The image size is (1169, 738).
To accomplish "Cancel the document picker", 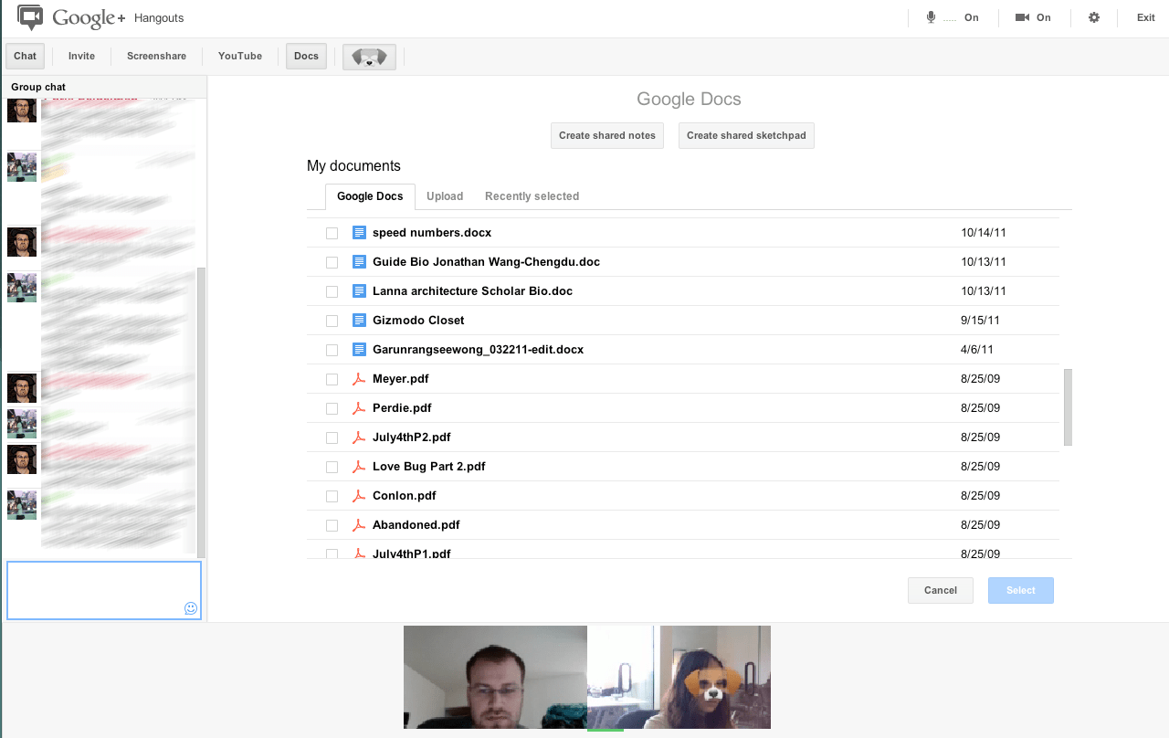I will [x=941, y=590].
